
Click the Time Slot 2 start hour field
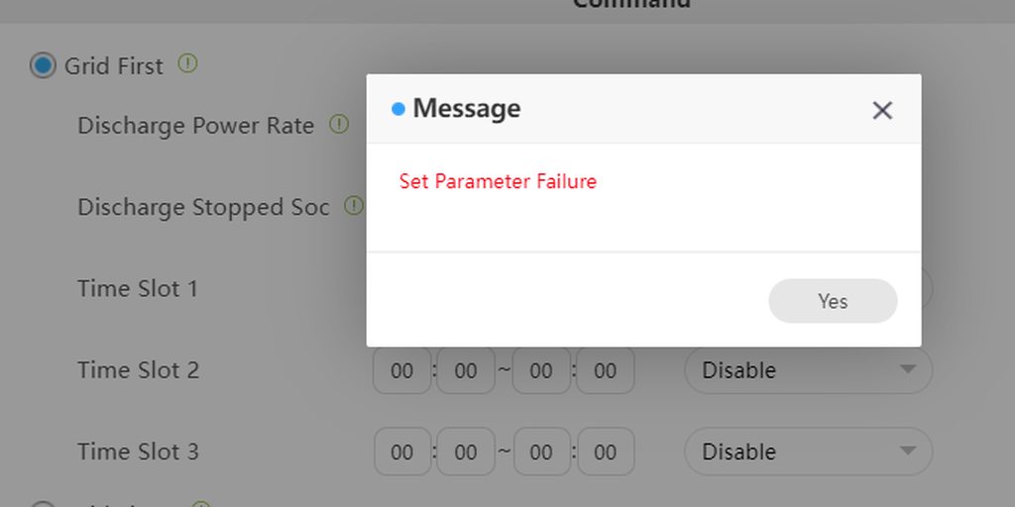402,371
